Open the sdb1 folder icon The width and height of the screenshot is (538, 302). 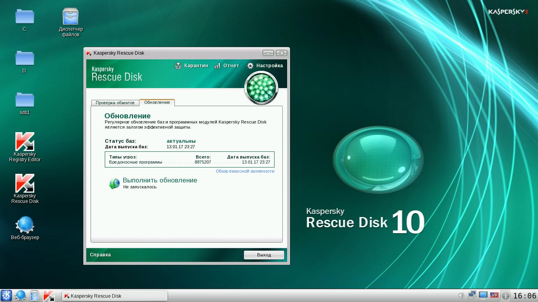click(24, 99)
